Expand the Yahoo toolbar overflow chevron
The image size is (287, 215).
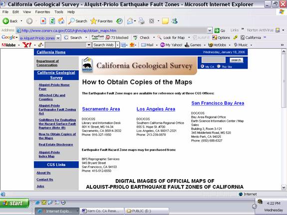click(x=282, y=45)
